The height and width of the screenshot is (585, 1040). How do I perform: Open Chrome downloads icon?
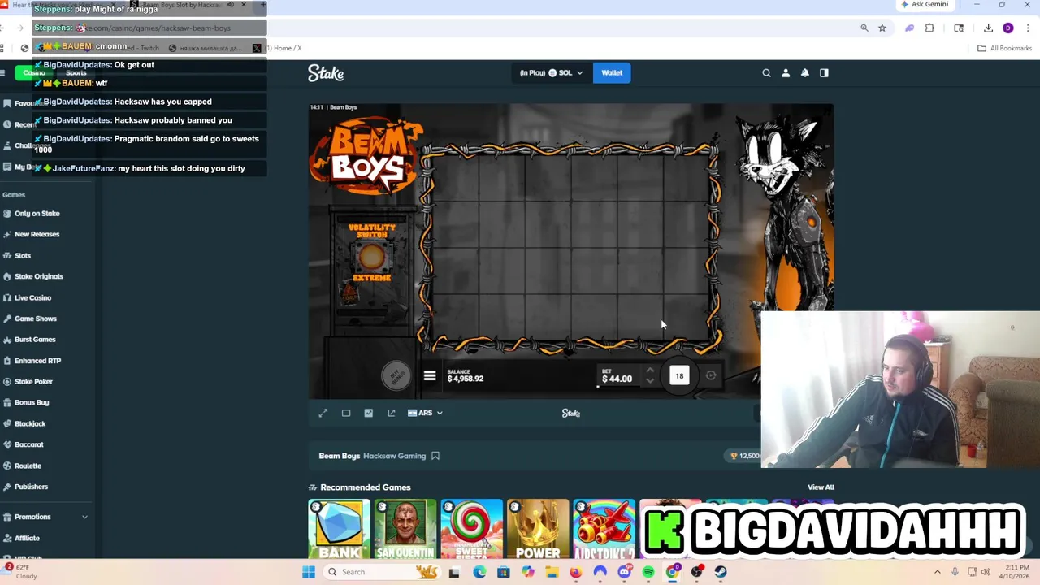988,28
